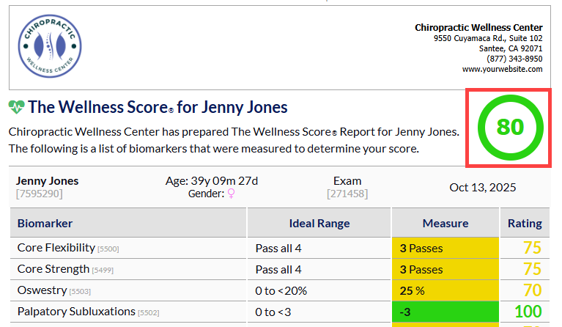Screen dimensions: 562x327
Task: Click the pink female gender symbol
Action: coord(232,194)
